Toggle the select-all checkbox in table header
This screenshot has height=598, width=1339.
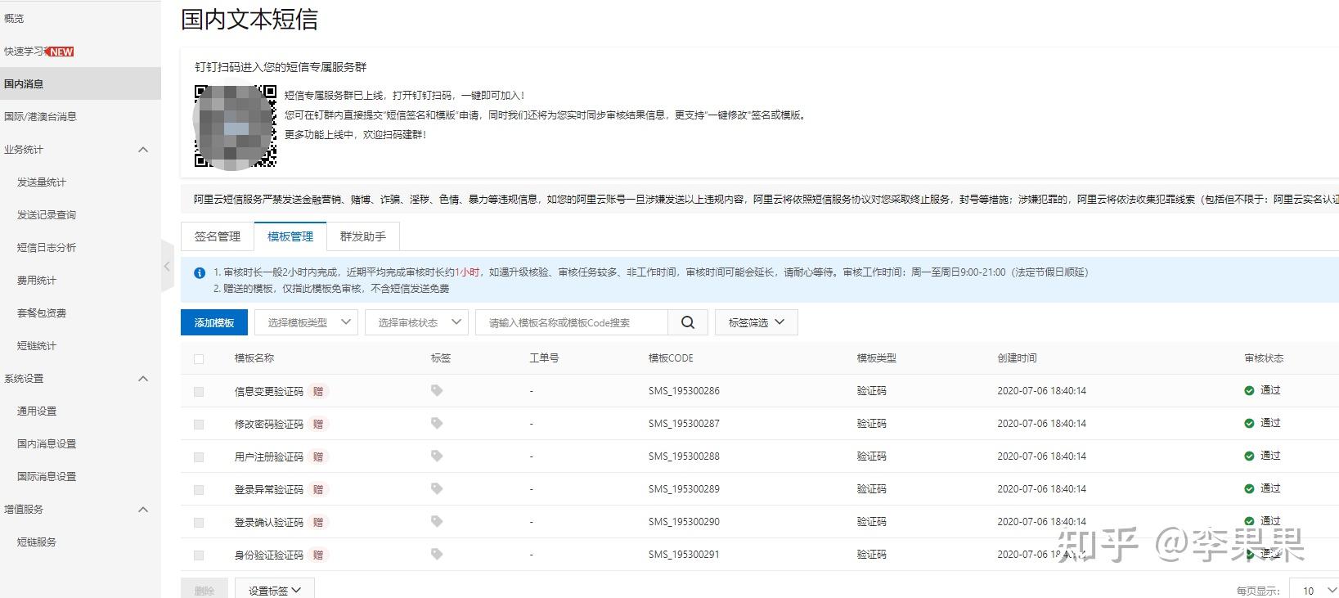point(199,358)
